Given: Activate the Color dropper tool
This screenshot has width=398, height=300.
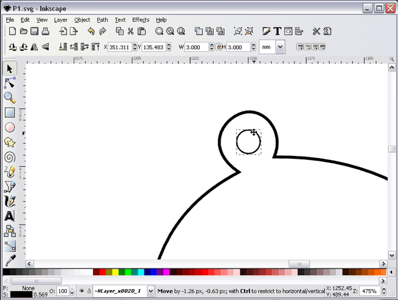Looking at the screenshot, I should [10, 261].
